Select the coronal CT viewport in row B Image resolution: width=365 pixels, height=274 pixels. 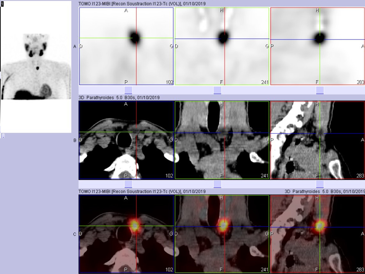pos(222,140)
